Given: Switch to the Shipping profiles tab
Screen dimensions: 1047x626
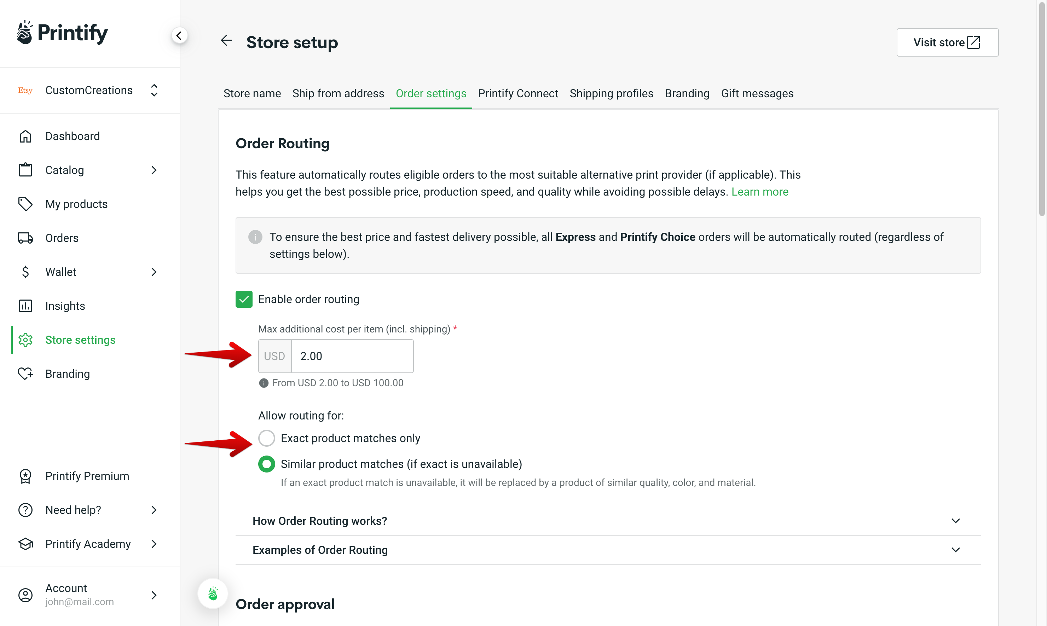Looking at the screenshot, I should pyautogui.click(x=611, y=93).
